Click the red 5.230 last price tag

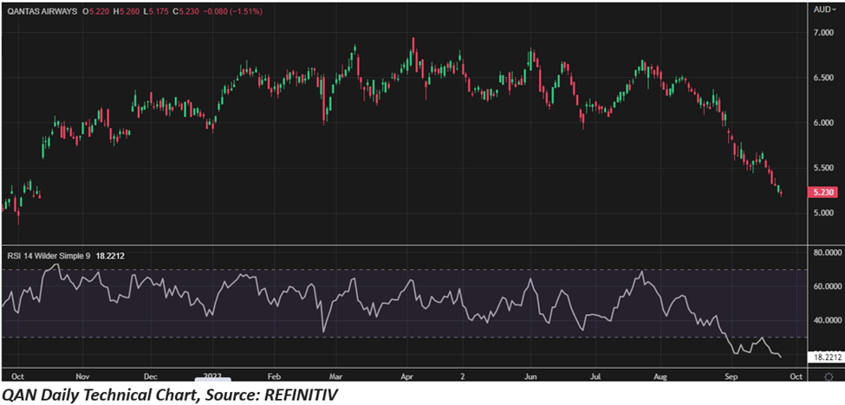[x=822, y=193]
